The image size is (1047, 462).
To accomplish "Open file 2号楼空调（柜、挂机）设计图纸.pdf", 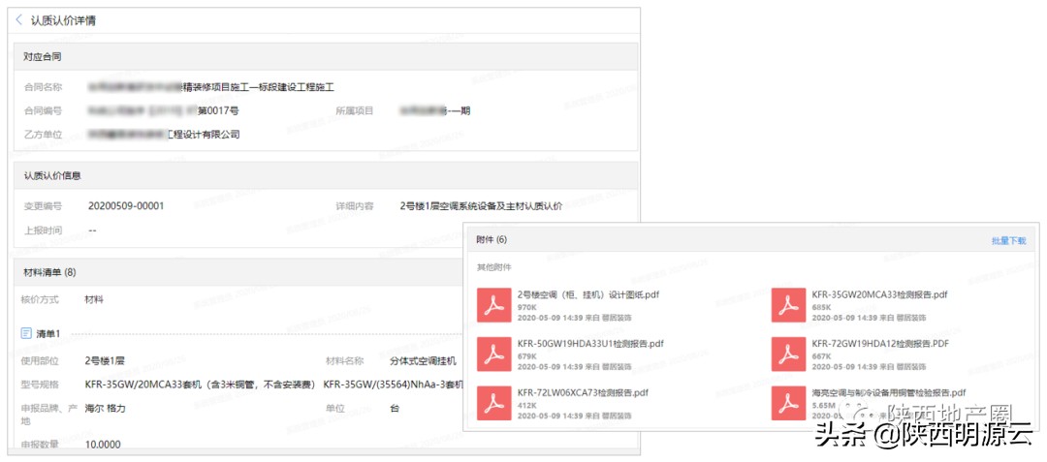I will point(588,294).
